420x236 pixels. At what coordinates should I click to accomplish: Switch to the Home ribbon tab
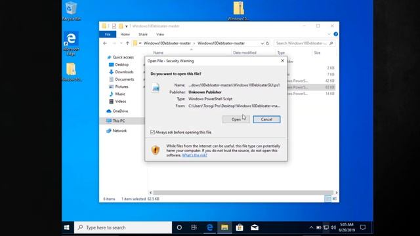tap(125, 35)
